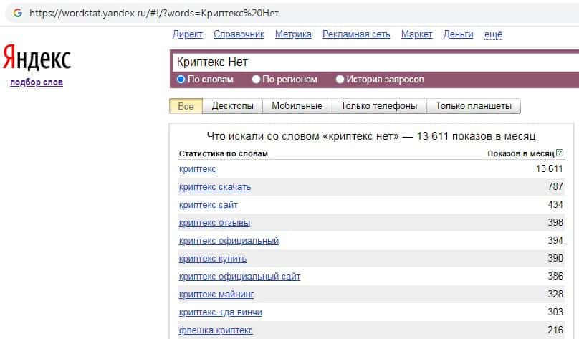
Task: Open the криптекс купить keyword link
Action: 212,259
